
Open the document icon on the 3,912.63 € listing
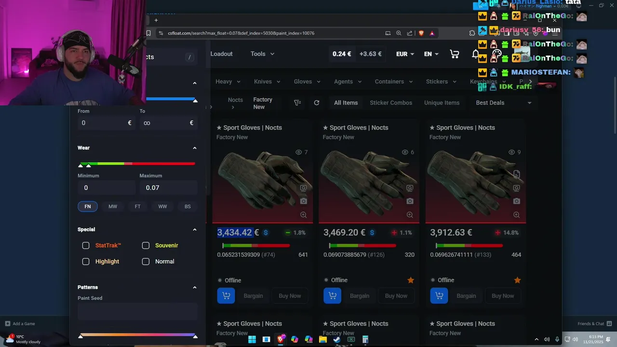click(516, 174)
